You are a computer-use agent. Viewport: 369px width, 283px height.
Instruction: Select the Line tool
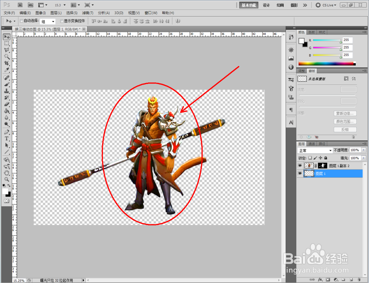(x=7, y=152)
